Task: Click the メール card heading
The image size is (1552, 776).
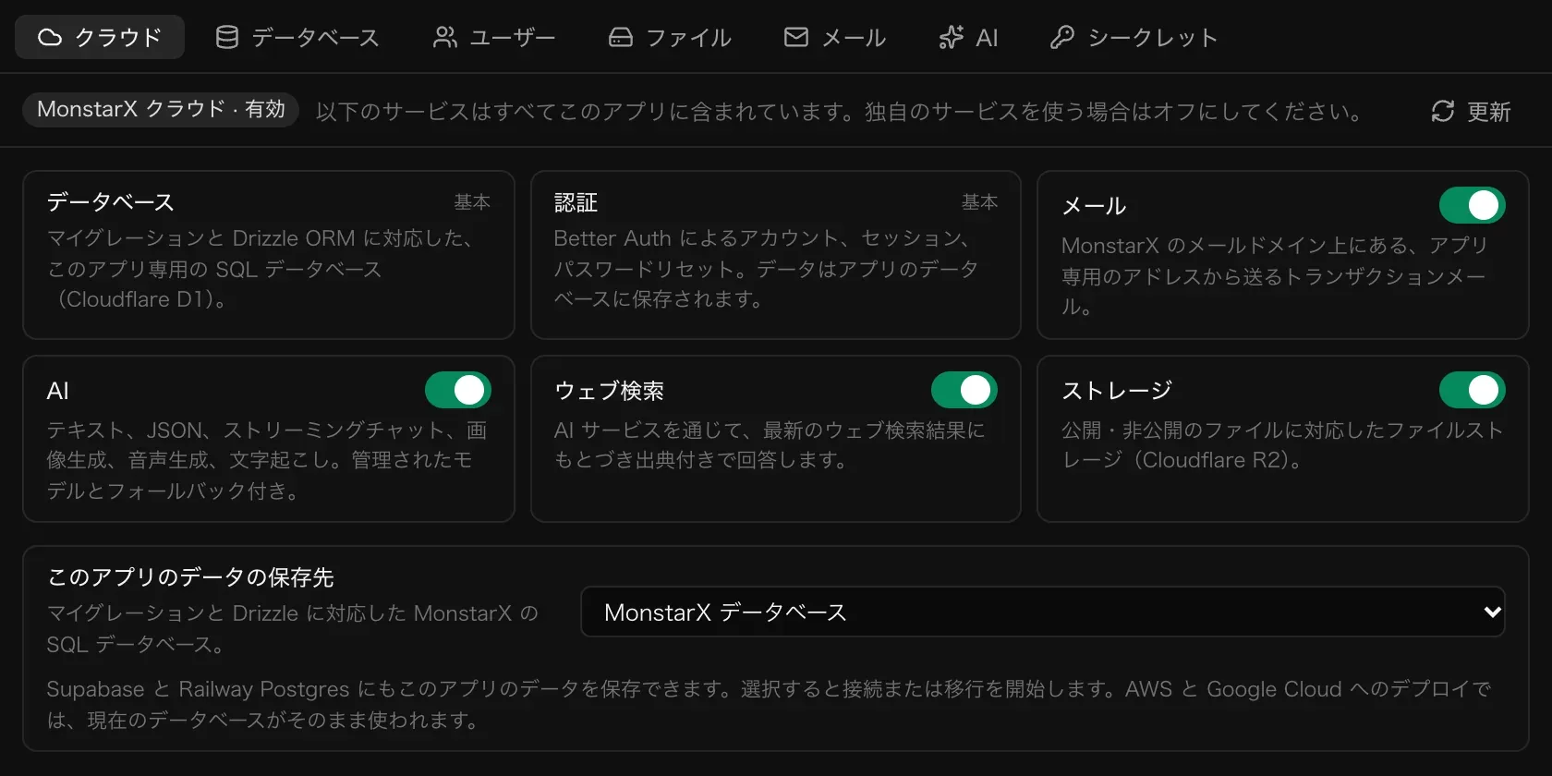Action: coord(1094,206)
